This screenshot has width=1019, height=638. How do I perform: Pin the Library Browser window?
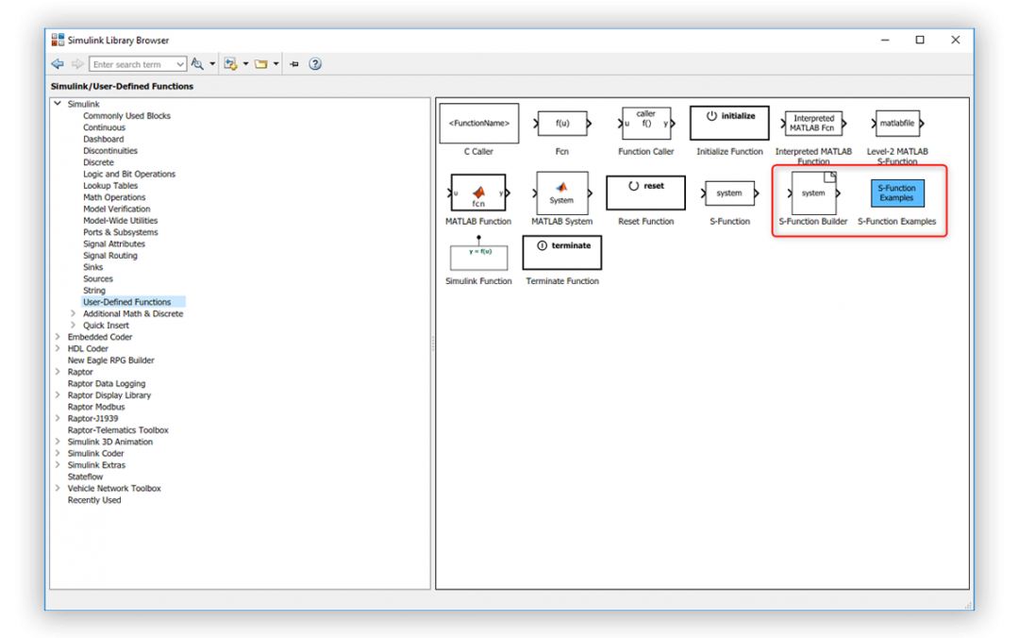tap(293, 63)
